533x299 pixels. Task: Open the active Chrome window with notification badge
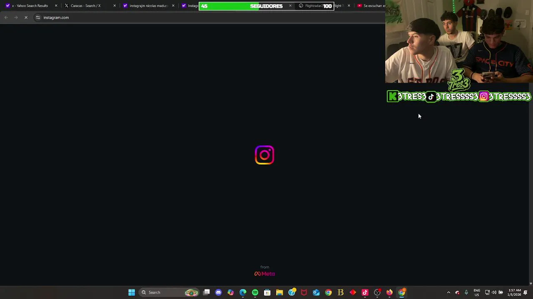[x=402, y=292]
